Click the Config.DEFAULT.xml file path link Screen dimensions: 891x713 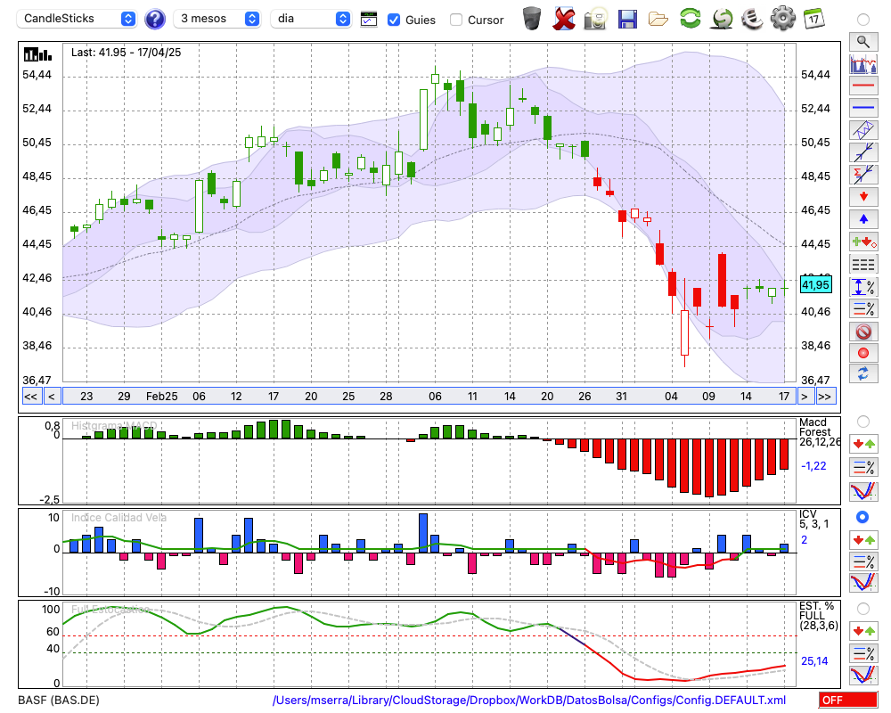[x=529, y=700]
